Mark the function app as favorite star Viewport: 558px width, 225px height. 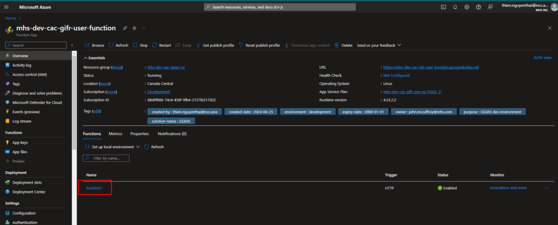click(x=134, y=28)
